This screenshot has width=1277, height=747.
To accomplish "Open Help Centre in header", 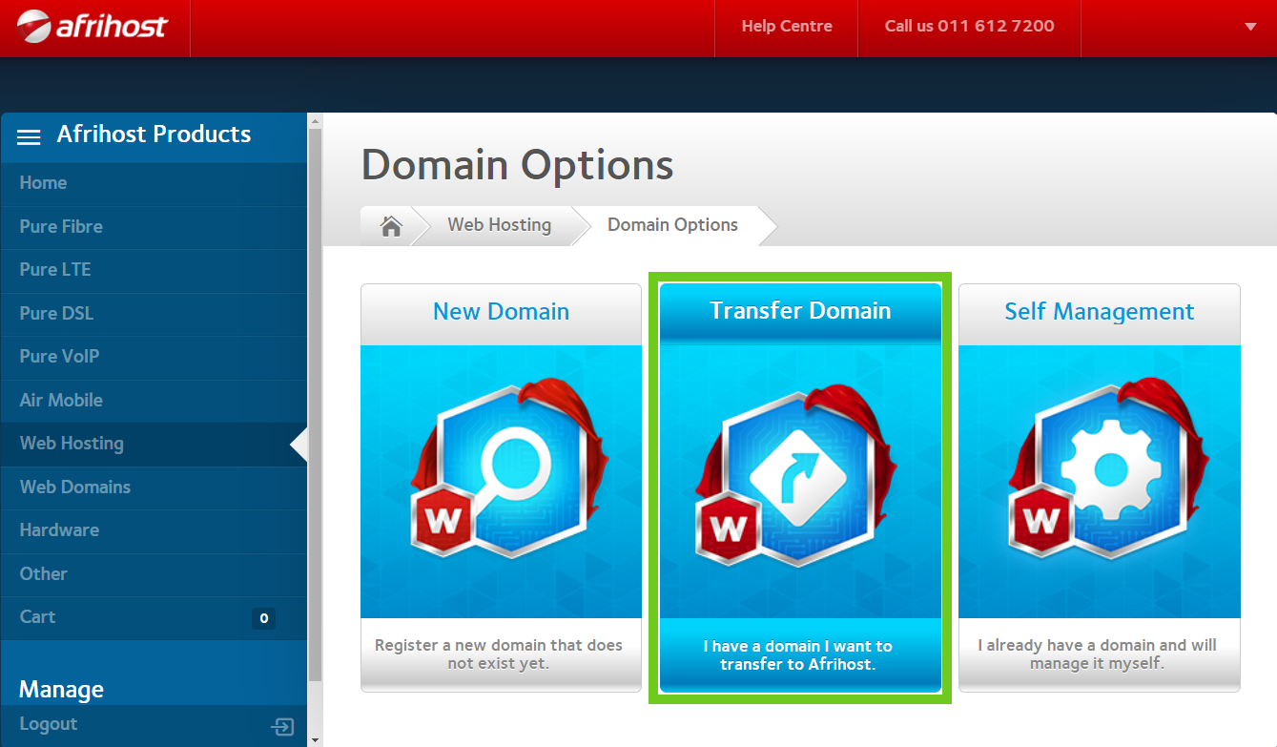I will [787, 27].
